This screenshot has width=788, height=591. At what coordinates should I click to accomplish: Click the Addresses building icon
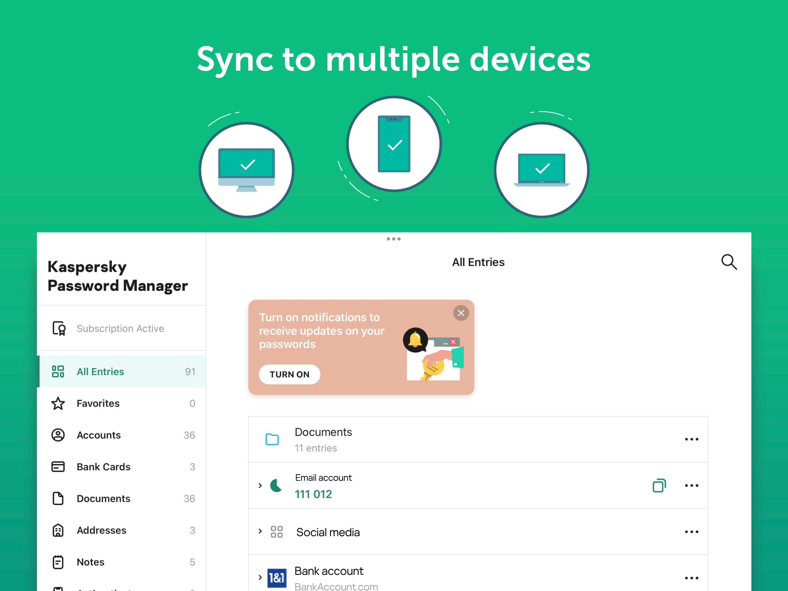coord(58,530)
